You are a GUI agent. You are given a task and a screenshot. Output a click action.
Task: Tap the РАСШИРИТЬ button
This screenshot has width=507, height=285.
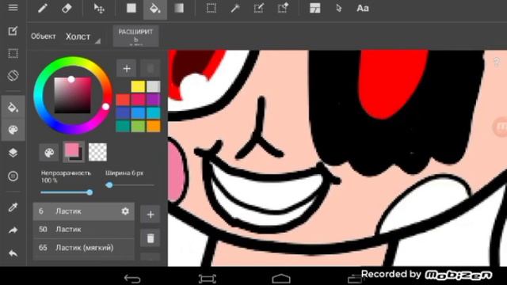coord(135,36)
